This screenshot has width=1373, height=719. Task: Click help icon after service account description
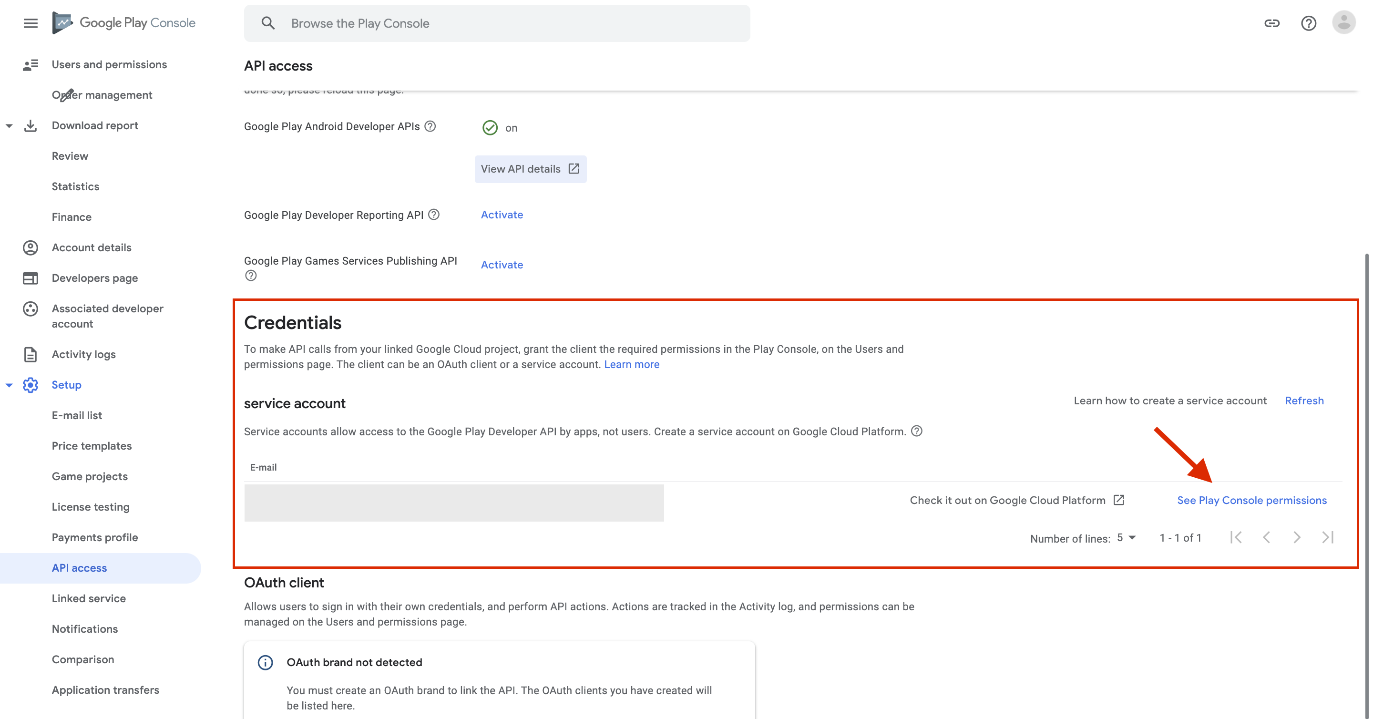(916, 431)
